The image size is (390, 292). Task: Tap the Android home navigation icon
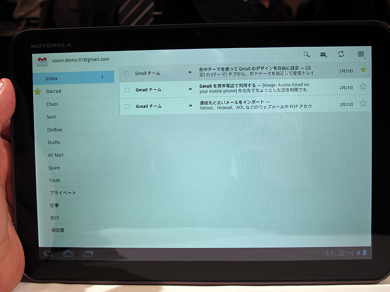coord(68,253)
